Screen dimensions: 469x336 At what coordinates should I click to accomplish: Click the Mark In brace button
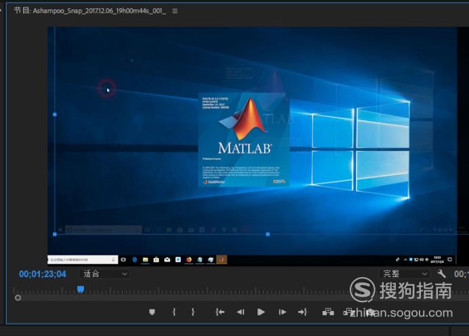click(174, 312)
